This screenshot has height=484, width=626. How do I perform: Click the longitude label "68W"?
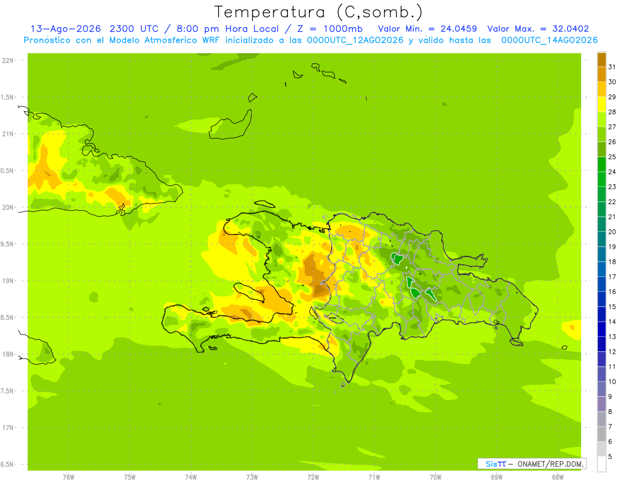(558, 477)
